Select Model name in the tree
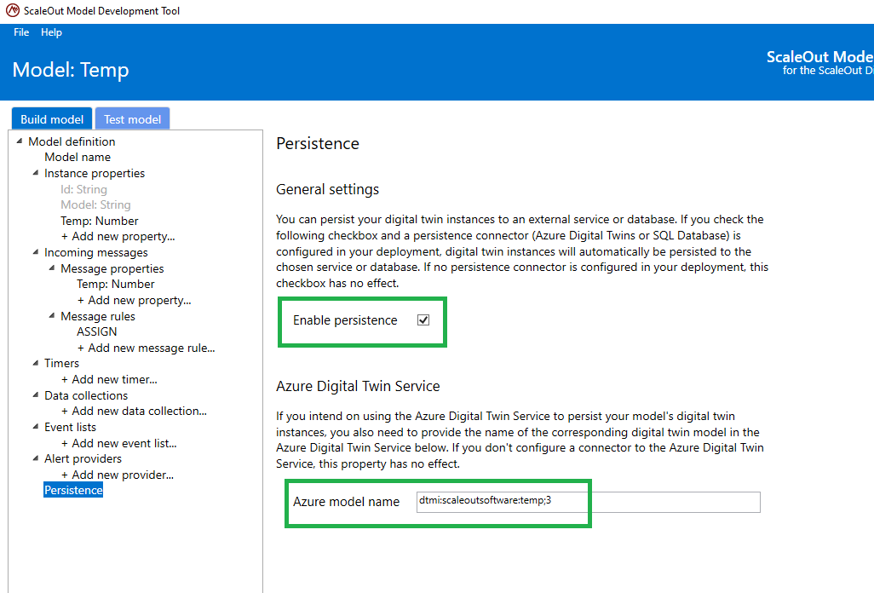The width and height of the screenshot is (874, 593). pyautogui.click(x=78, y=157)
